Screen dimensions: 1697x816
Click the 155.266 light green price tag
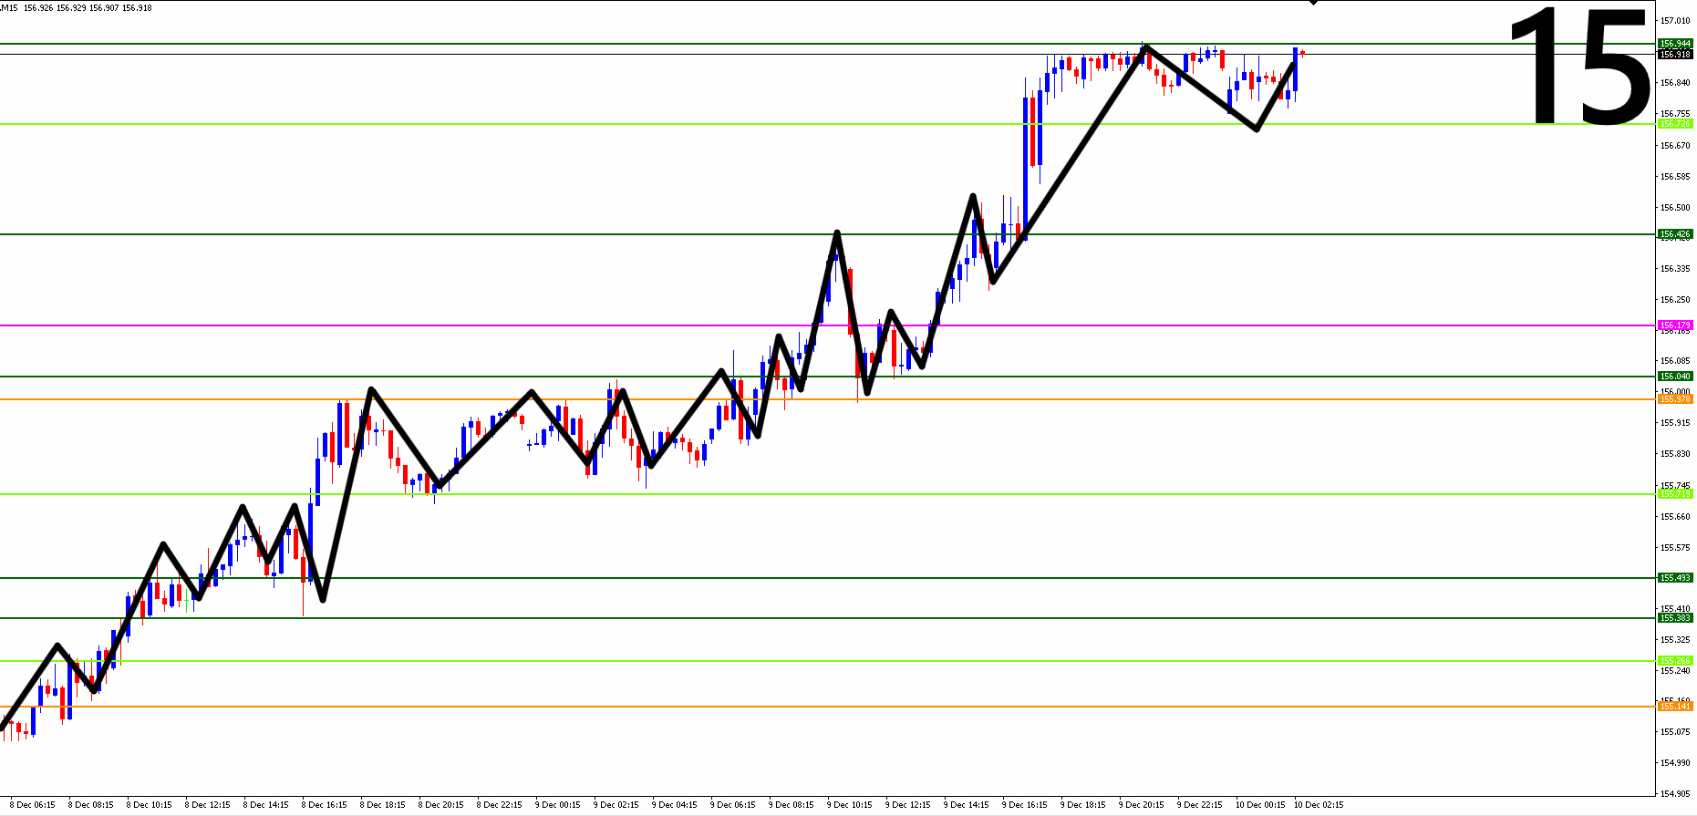(x=1675, y=661)
